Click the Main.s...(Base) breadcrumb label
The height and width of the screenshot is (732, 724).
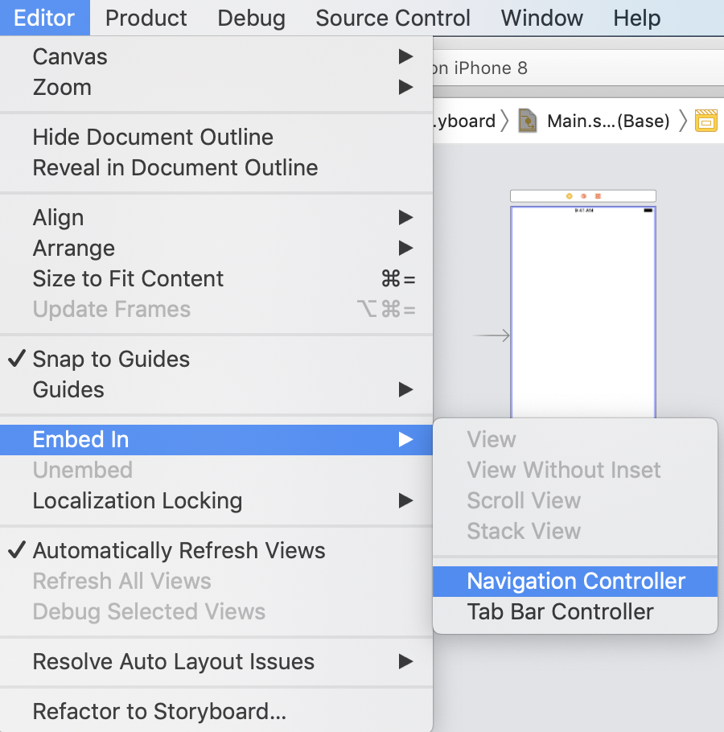pyautogui.click(x=608, y=121)
